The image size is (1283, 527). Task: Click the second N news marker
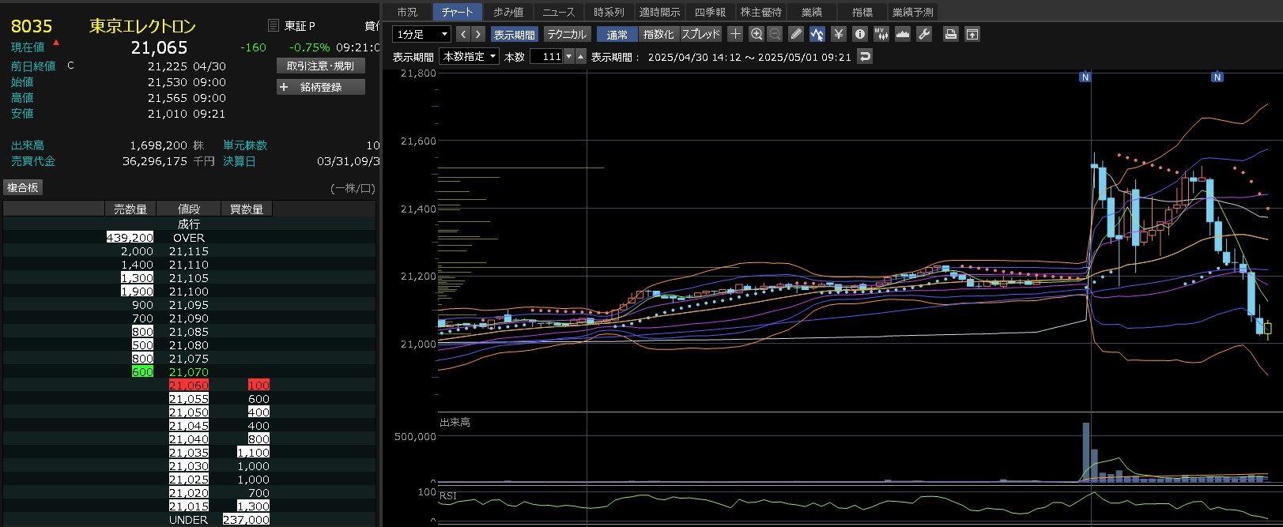[x=1217, y=77]
